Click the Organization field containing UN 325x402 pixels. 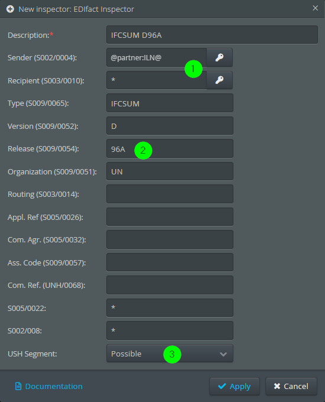170,171
